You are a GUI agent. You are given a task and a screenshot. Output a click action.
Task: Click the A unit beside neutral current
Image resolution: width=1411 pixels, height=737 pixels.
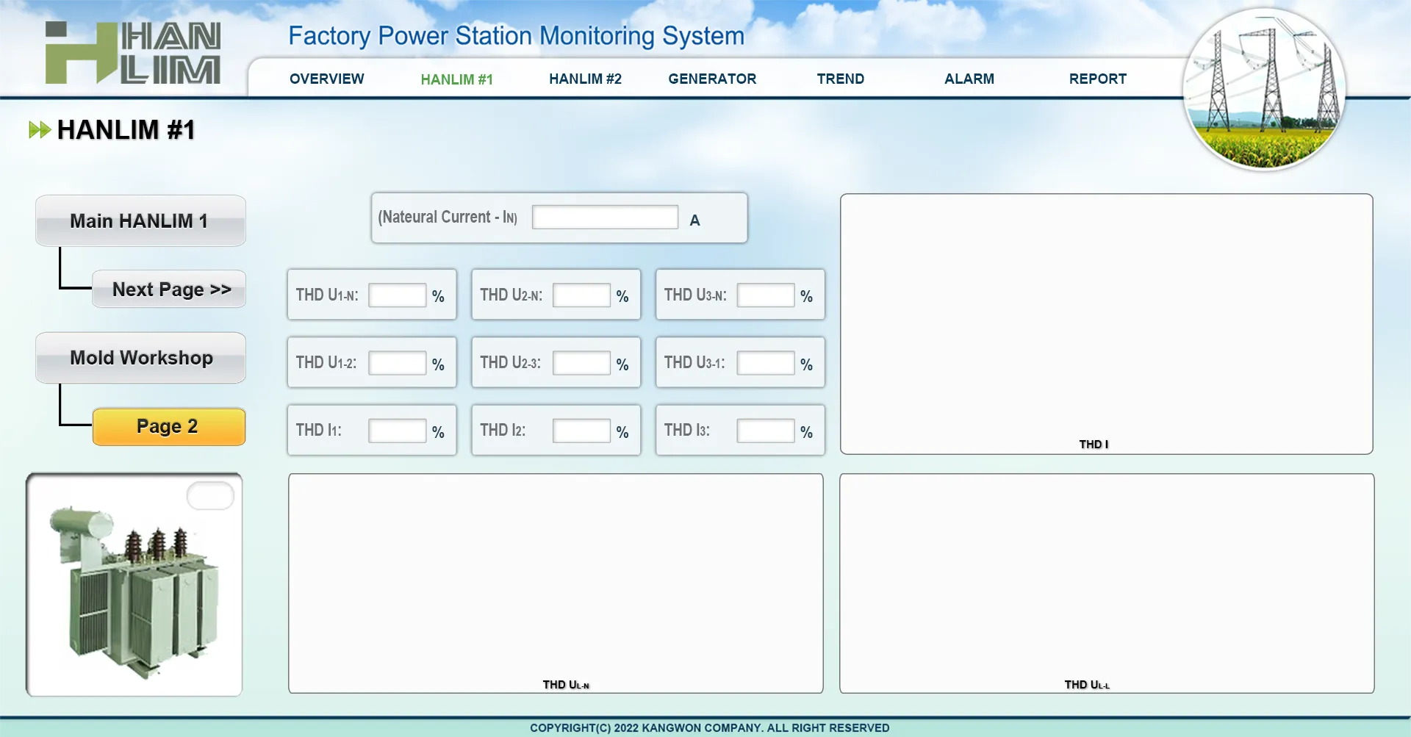pyautogui.click(x=694, y=220)
